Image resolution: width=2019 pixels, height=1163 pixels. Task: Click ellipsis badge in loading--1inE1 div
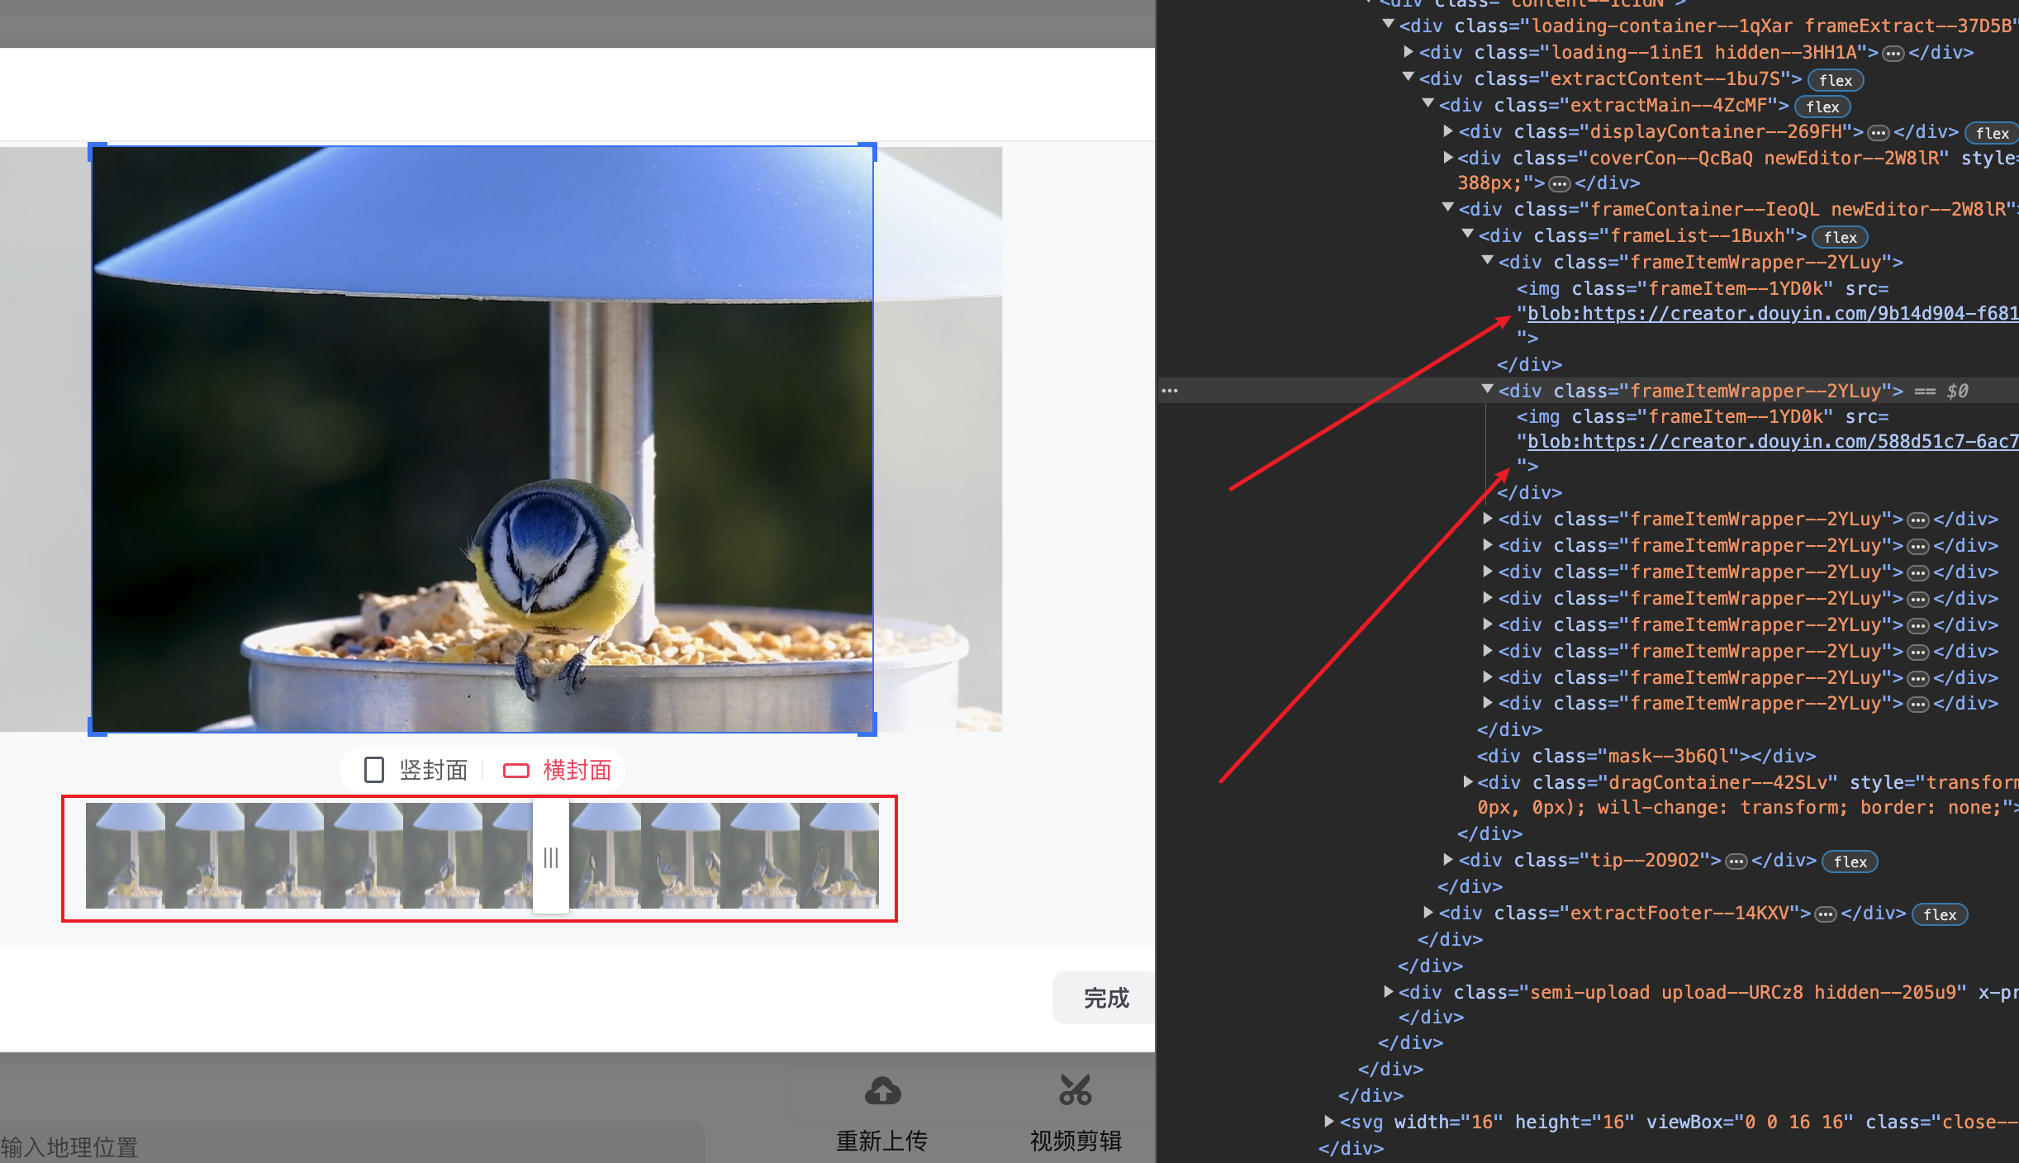tap(1893, 54)
